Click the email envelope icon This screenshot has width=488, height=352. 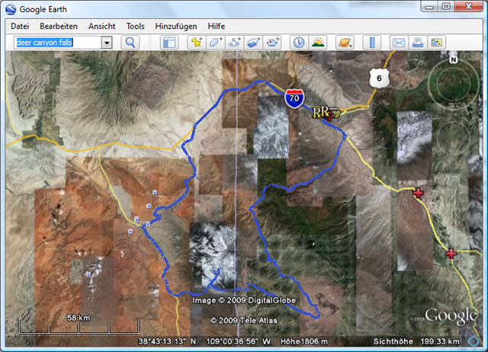click(398, 43)
